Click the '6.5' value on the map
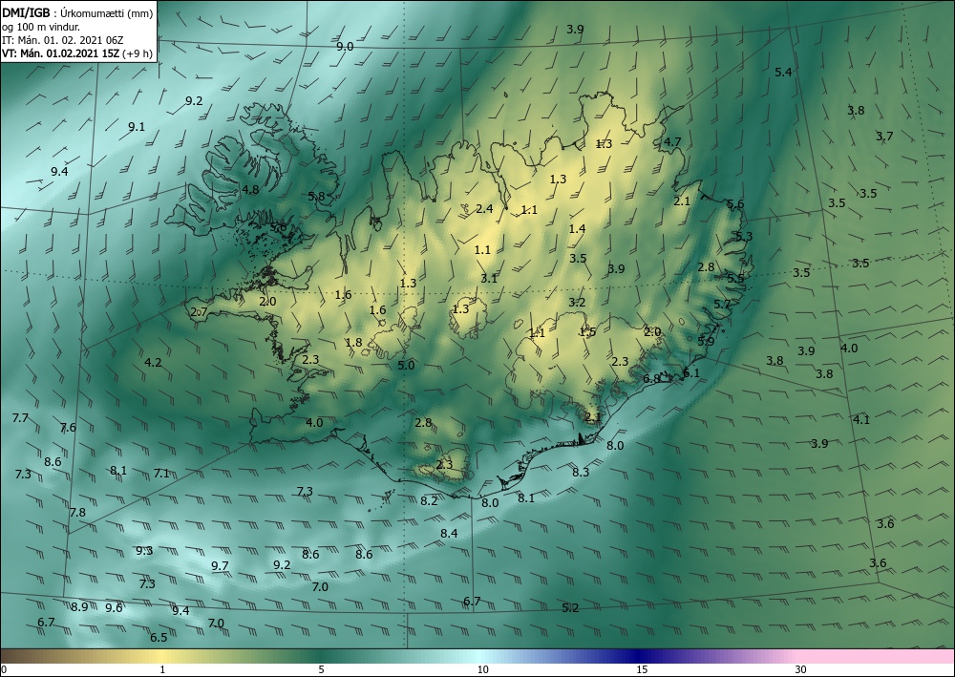This screenshot has width=955, height=677. (x=159, y=638)
